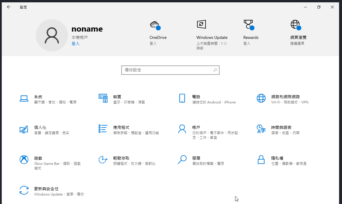342x204 pixels.
Task: Click inside the 尋找設定 search box
Action: pyautogui.click(x=167, y=70)
